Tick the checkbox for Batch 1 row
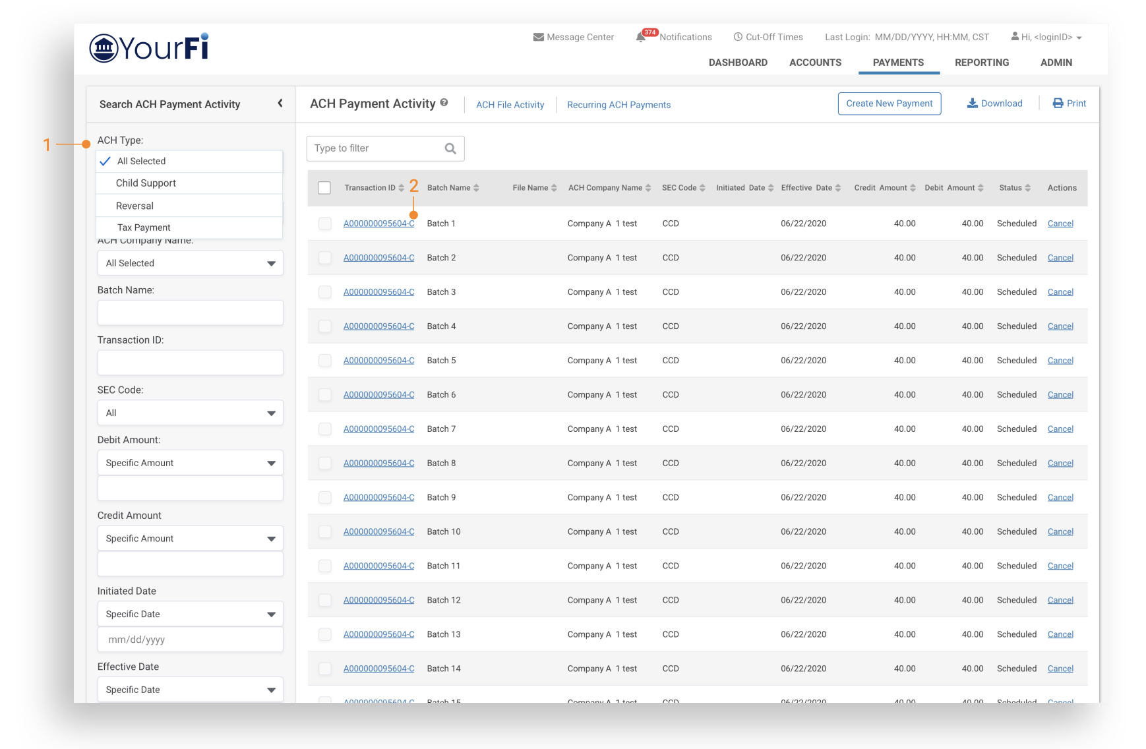Viewport: 1146px width, 749px height. (x=325, y=224)
